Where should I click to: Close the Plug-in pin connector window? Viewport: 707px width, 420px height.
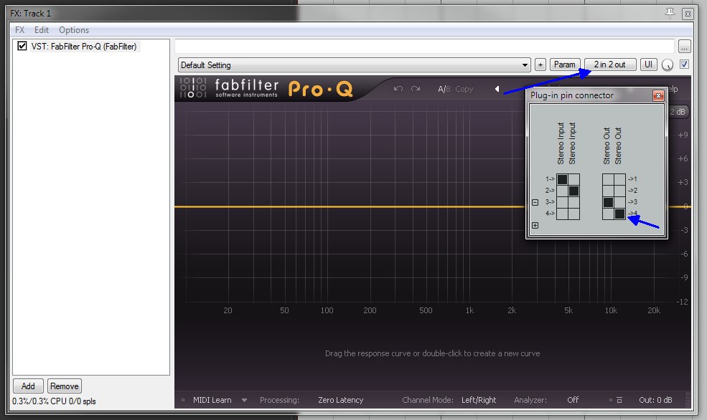[x=658, y=95]
